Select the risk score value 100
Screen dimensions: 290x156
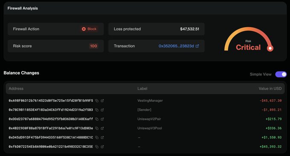(x=93, y=46)
